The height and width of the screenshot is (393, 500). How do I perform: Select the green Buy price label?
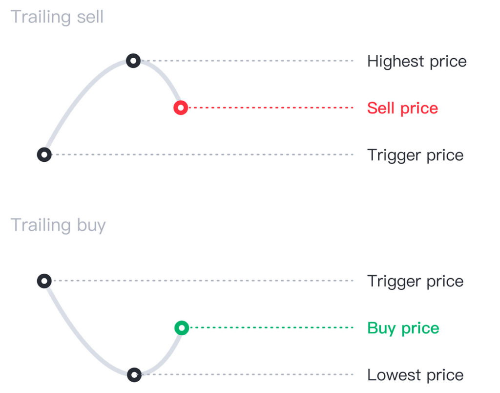403,328
